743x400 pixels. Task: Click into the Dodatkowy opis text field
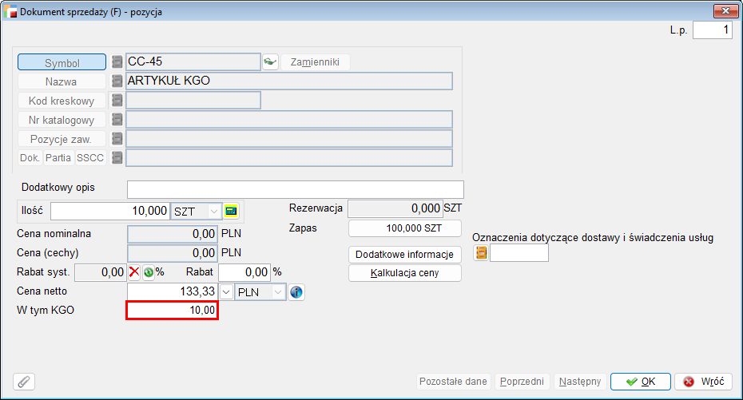click(x=295, y=189)
